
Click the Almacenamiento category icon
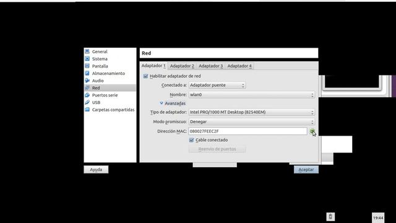pyautogui.click(x=87, y=73)
